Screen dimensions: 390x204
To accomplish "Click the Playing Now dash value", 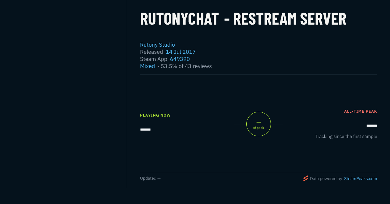I will 145,130.
